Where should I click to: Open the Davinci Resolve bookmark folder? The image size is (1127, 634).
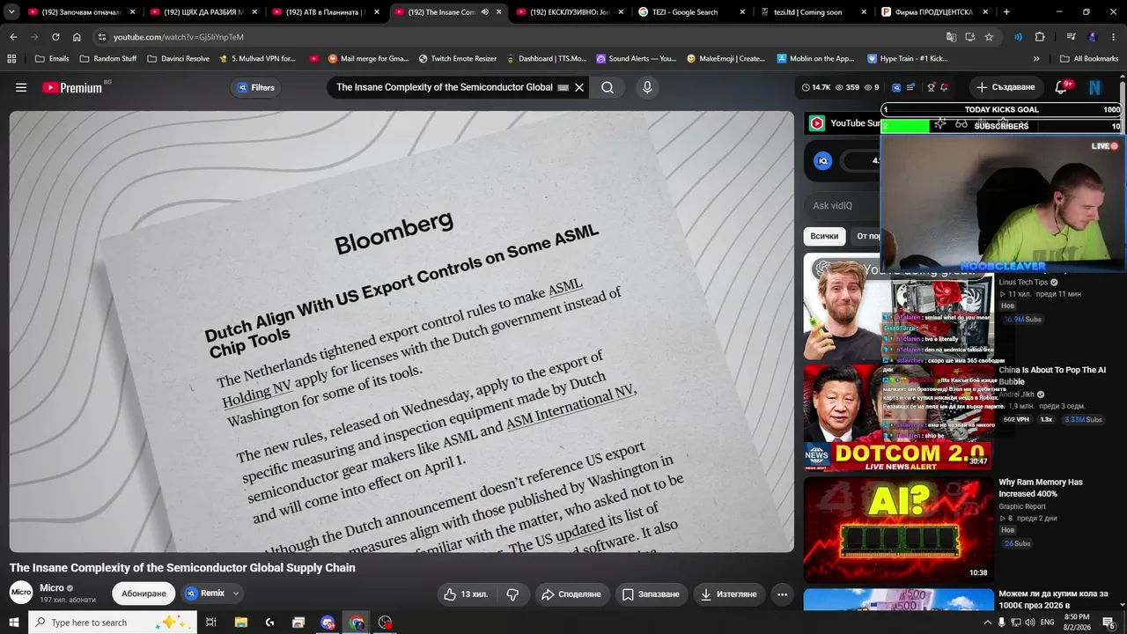point(178,58)
